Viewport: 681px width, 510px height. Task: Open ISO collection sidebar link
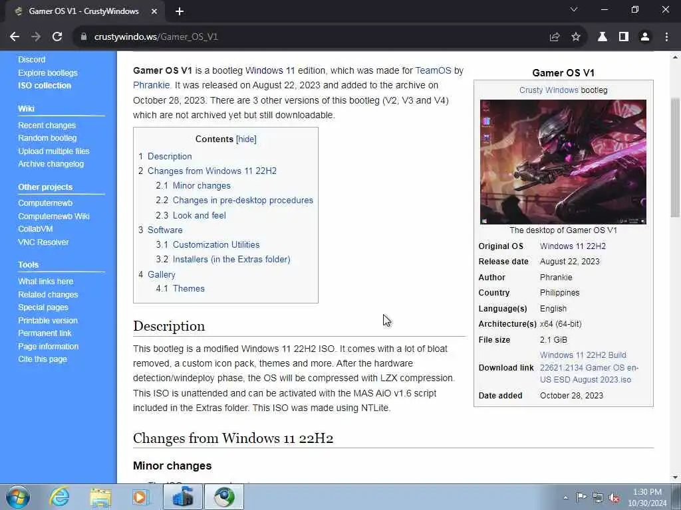(45, 86)
